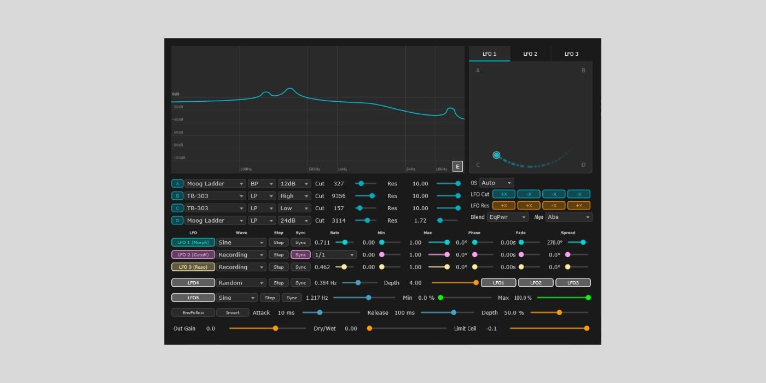766x383 pixels.
Task: Switch to the LFO 3 tab
Action: point(571,54)
